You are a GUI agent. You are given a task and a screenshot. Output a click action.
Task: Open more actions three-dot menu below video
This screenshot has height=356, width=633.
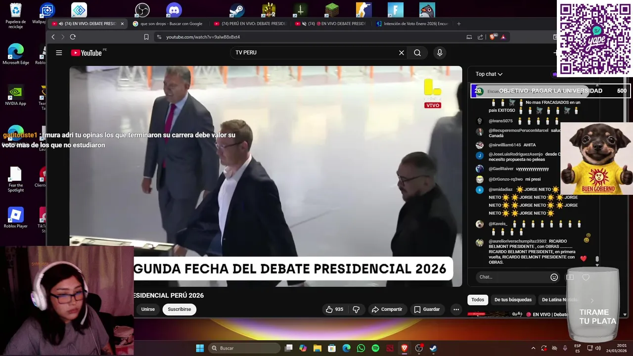coord(456,310)
